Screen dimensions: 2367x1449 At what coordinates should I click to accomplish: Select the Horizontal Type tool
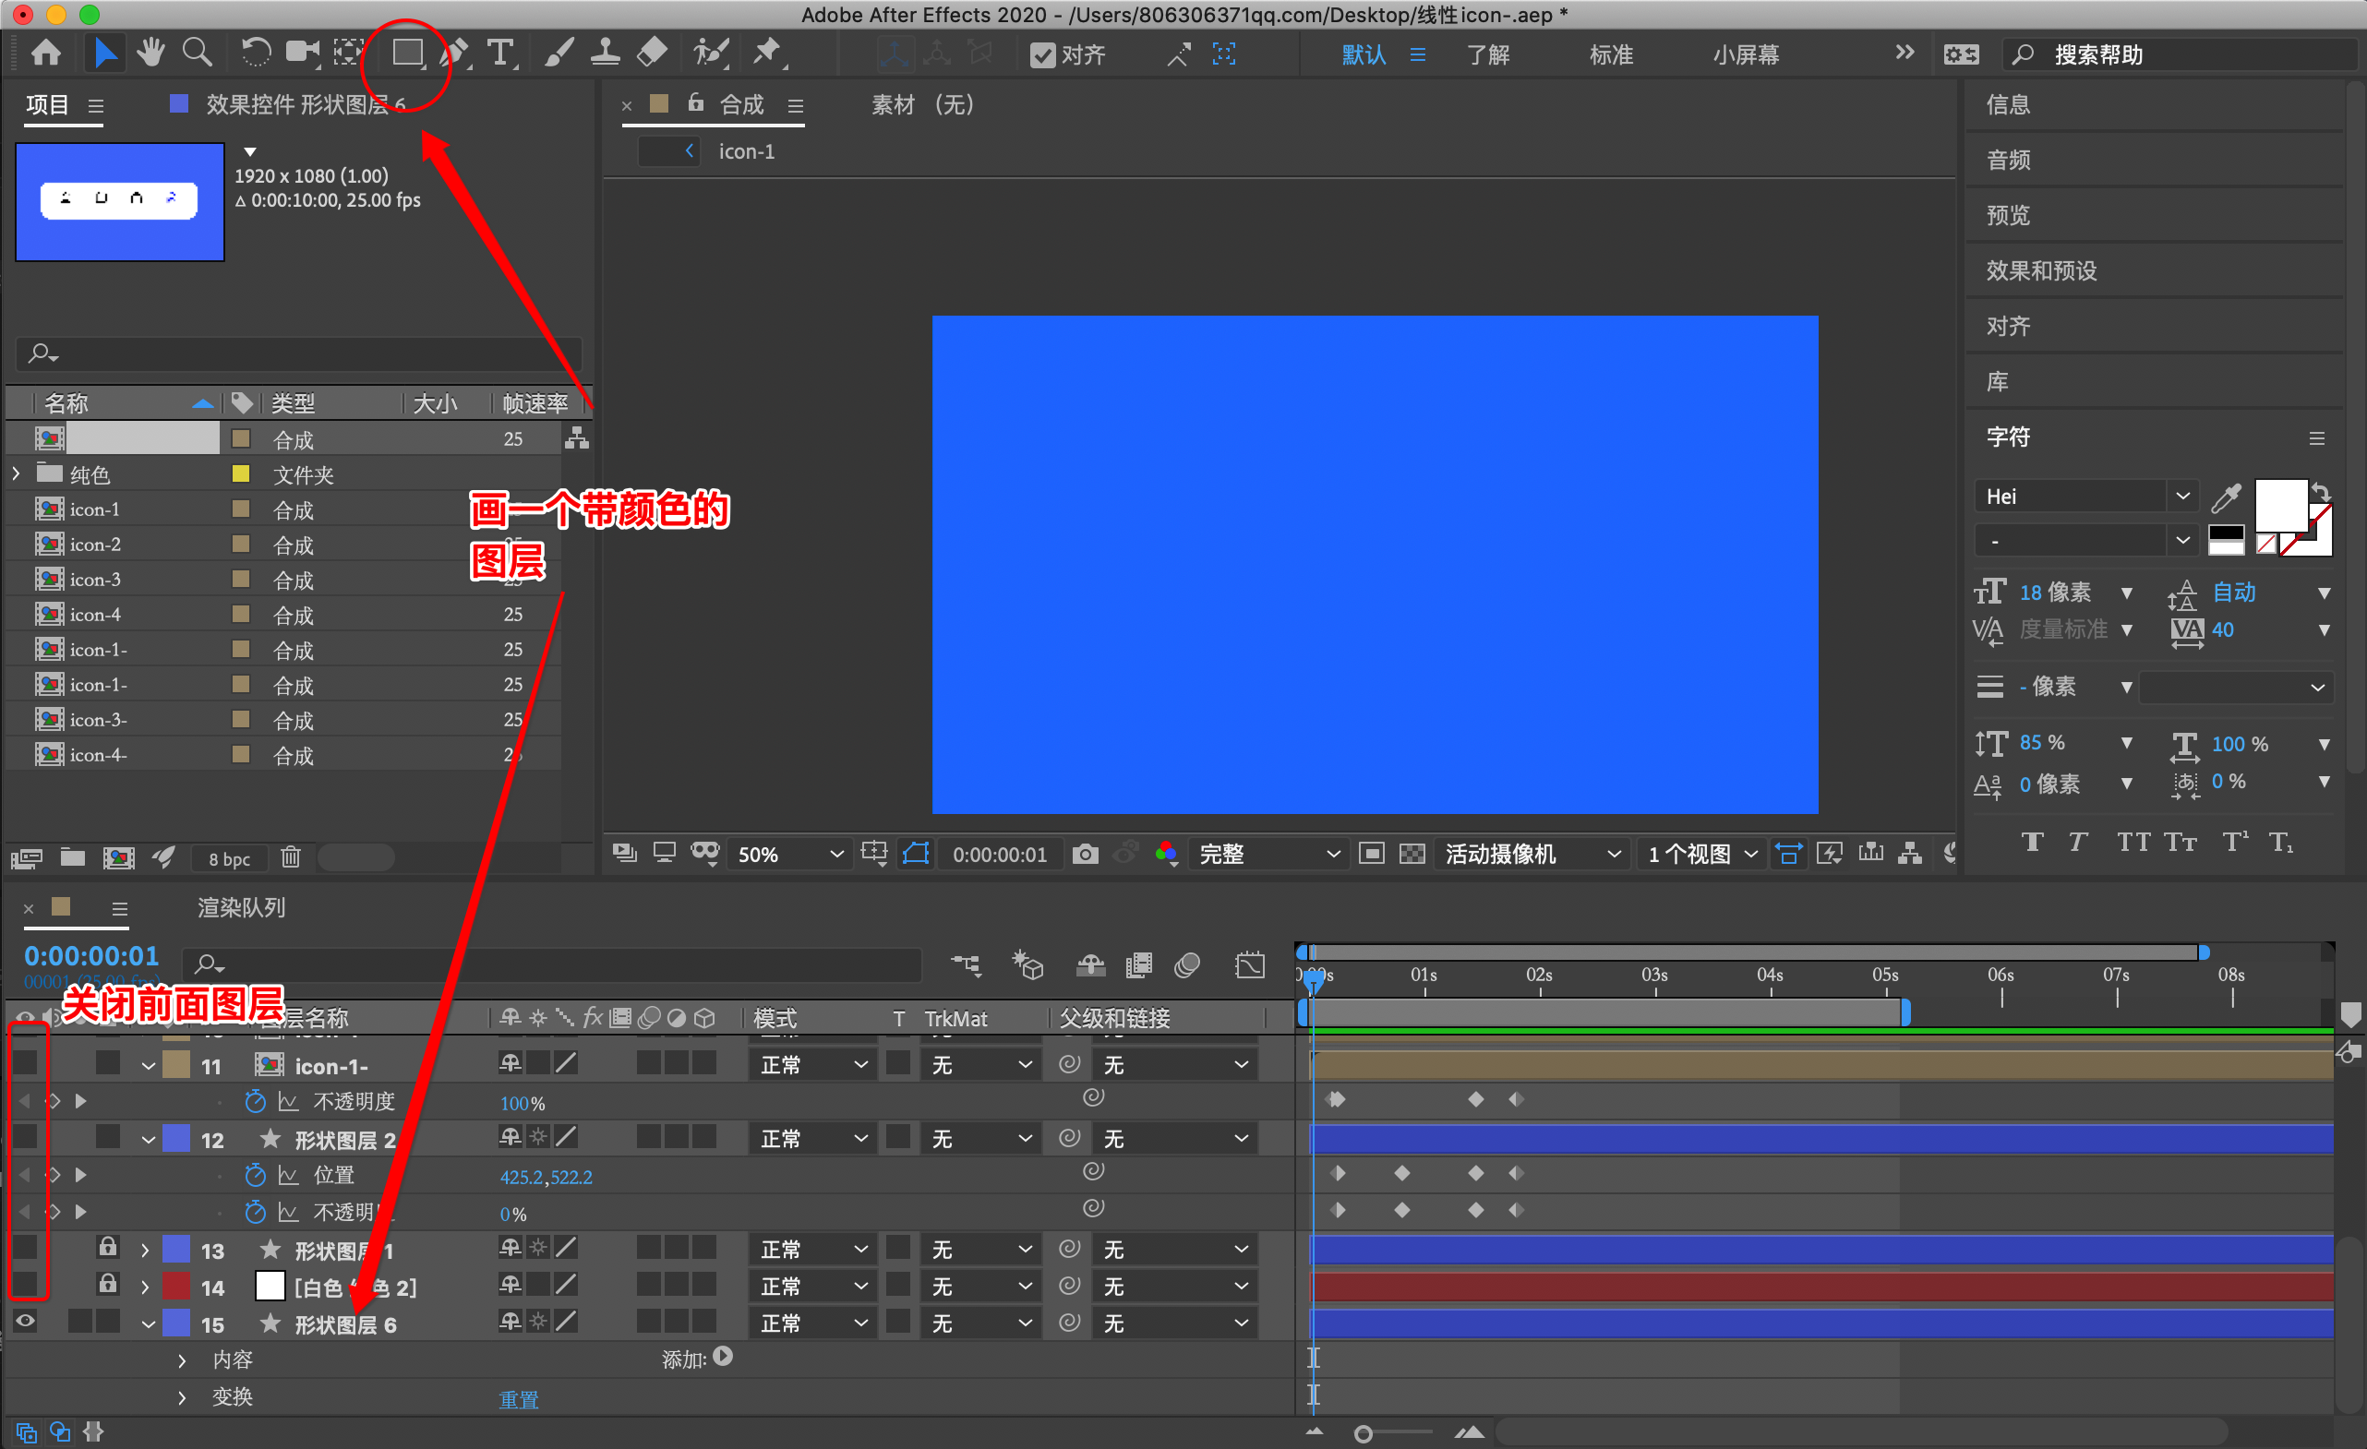pos(499,53)
